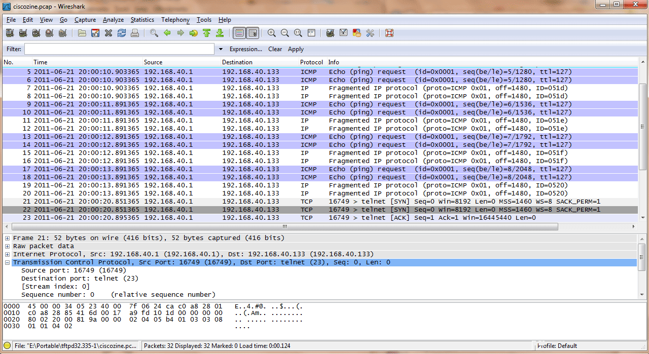Toggle auto scroll in live capture

pos(253,33)
